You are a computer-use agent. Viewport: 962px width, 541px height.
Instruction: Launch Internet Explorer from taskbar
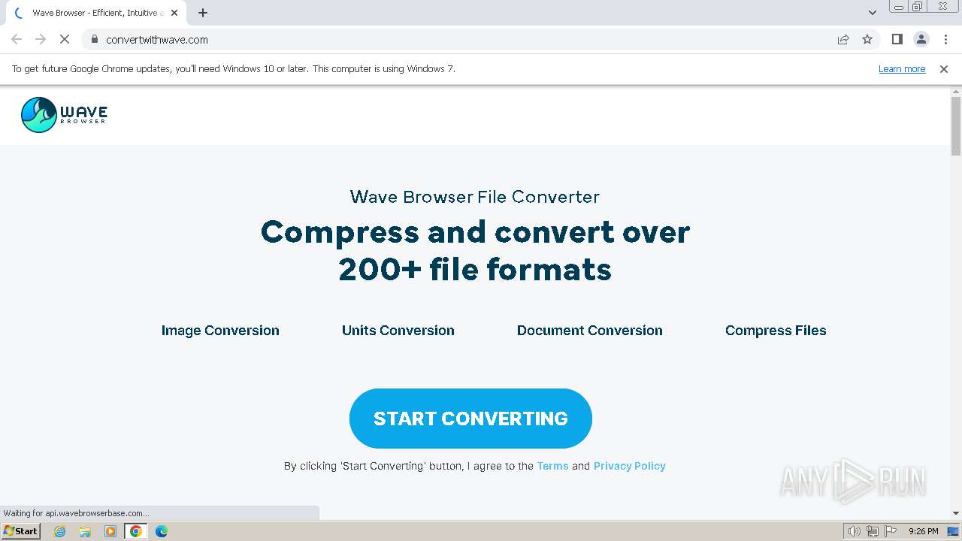click(60, 531)
